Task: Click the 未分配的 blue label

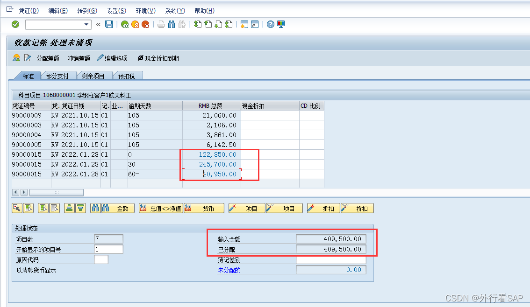Action: pyautogui.click(x=229, y=270)
